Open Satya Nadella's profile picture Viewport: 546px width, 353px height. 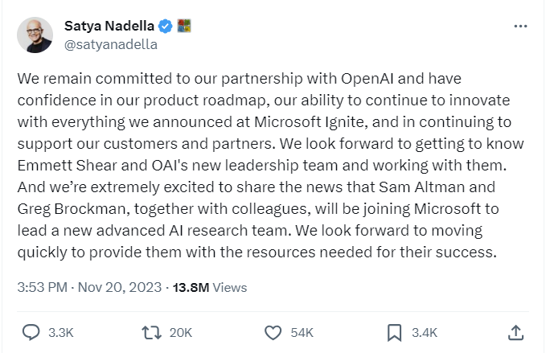[x=35, y=35]
